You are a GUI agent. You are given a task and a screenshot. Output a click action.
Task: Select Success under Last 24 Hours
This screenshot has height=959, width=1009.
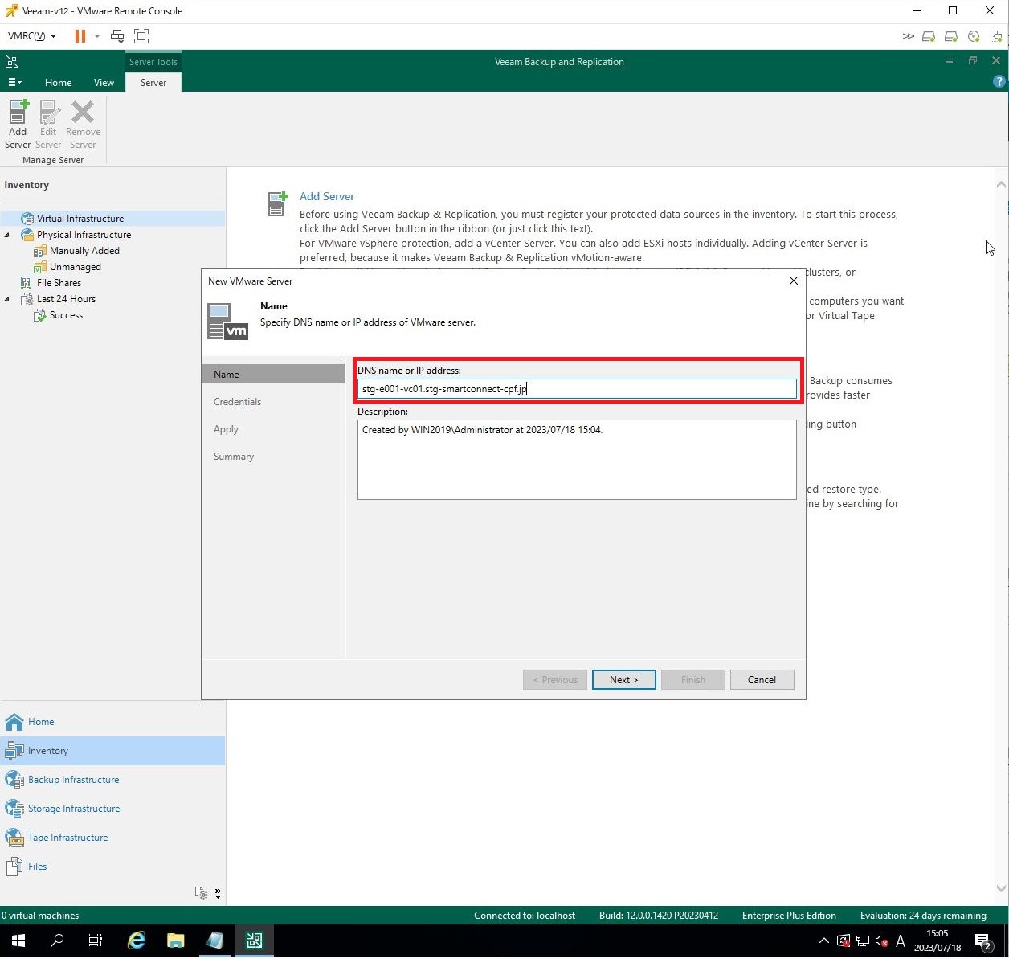[66, 315]
